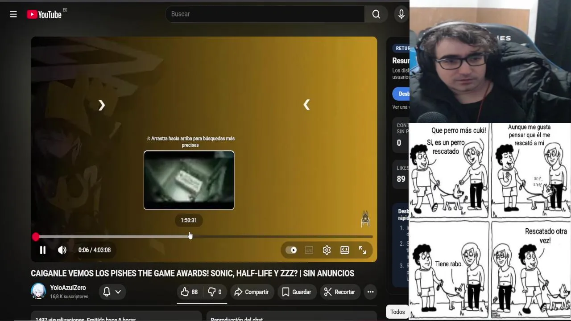571x321 pixels.
Task: Toggle the autoplay switch in player
Action: pyautogui.click(x=291, y=250)
